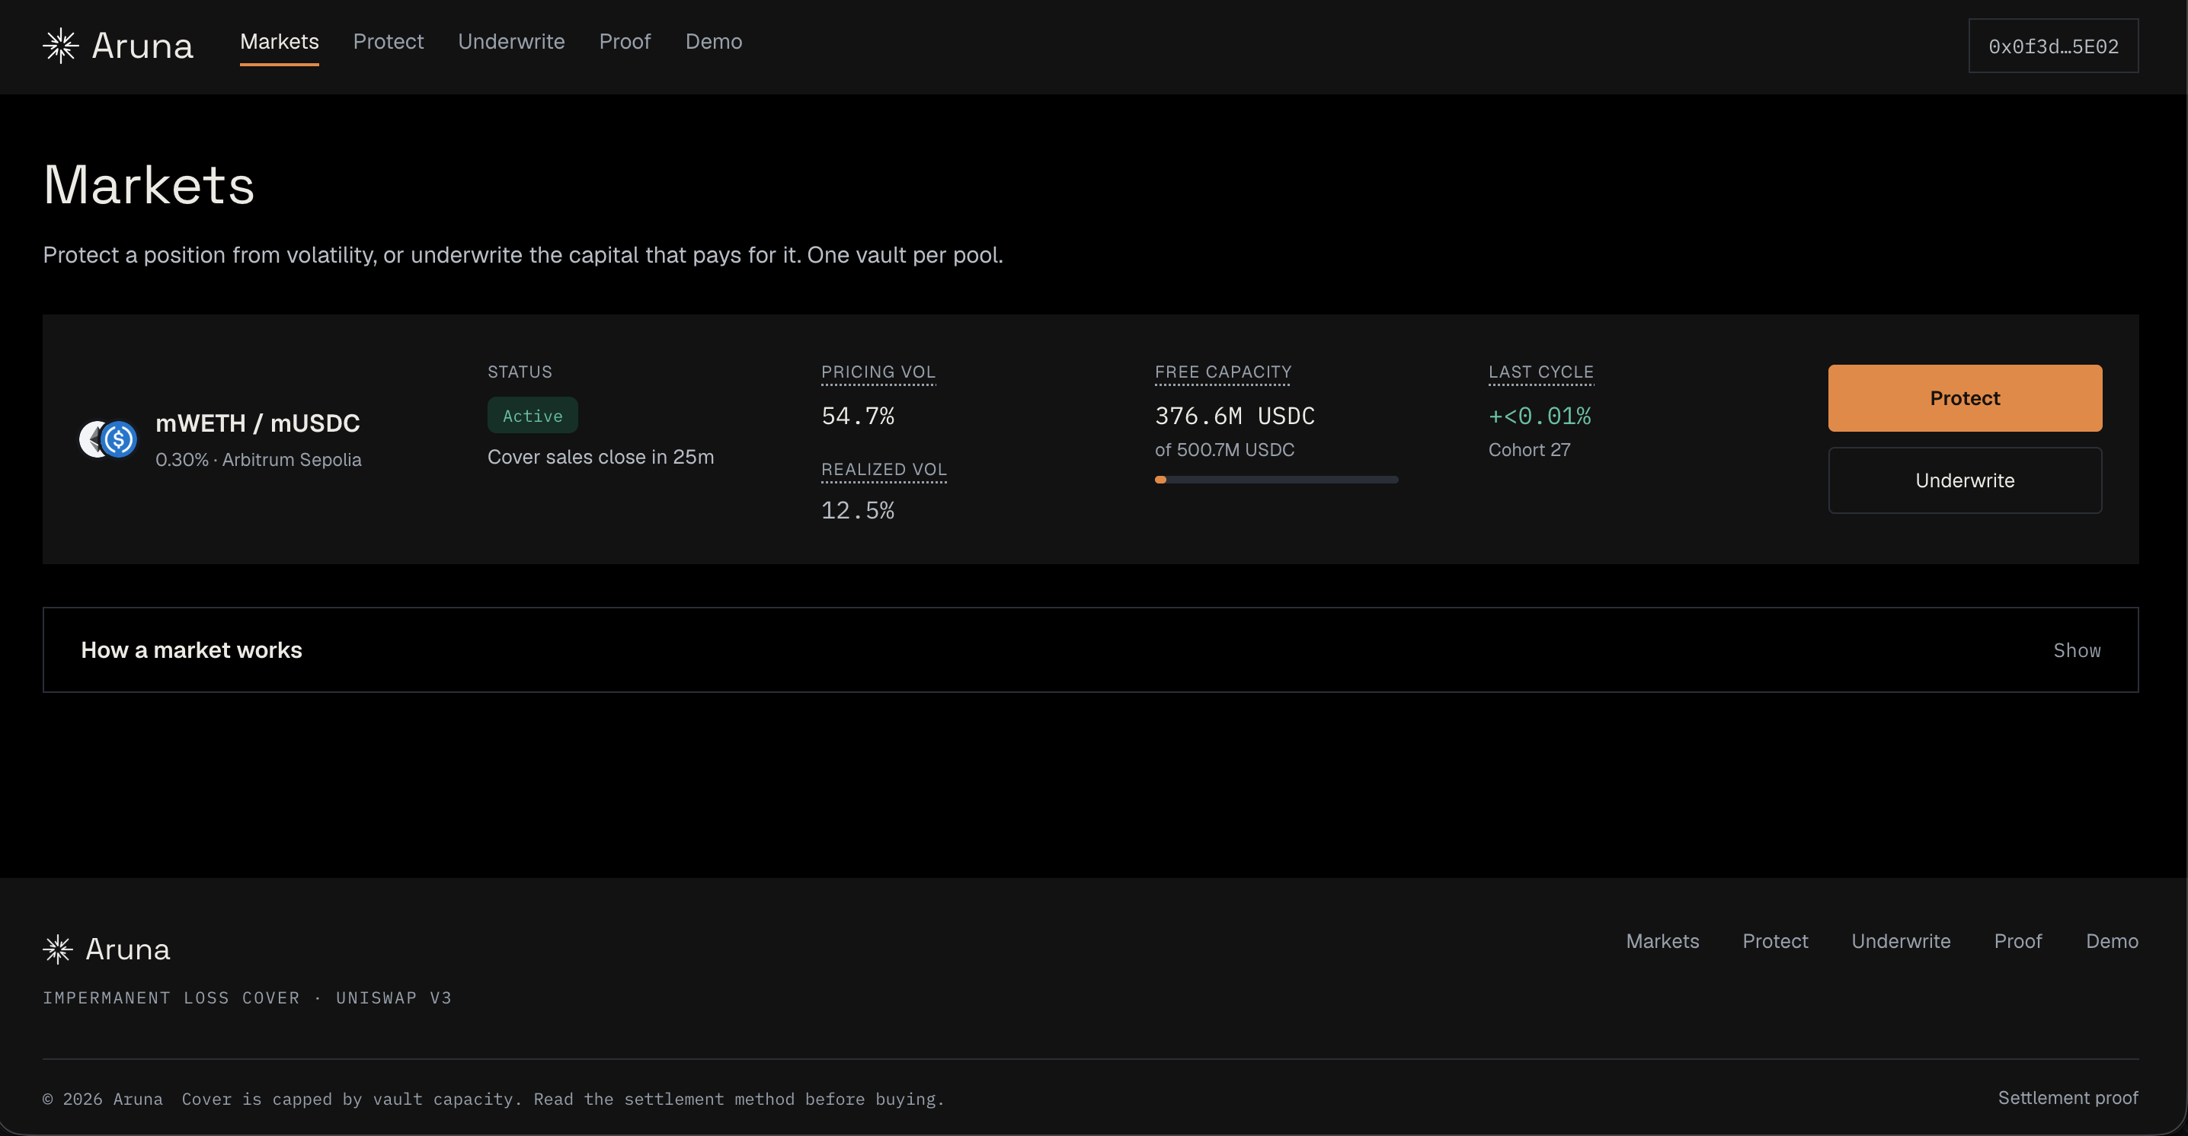The width and height of the screenshot is (2188, 1136).
Task: Click Cover sales close in 25m text
Action: (x=600, y=457)
